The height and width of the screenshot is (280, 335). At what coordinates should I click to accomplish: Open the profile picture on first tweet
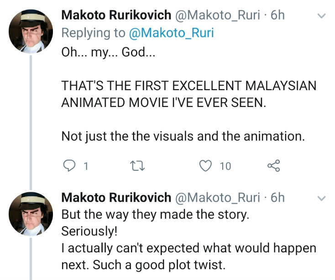[31, 32]
